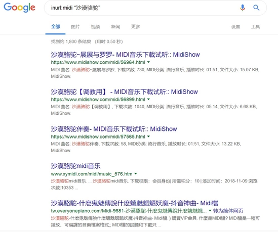Switch to the 视频 tab

pyautogui.click(x=95, y=27)
